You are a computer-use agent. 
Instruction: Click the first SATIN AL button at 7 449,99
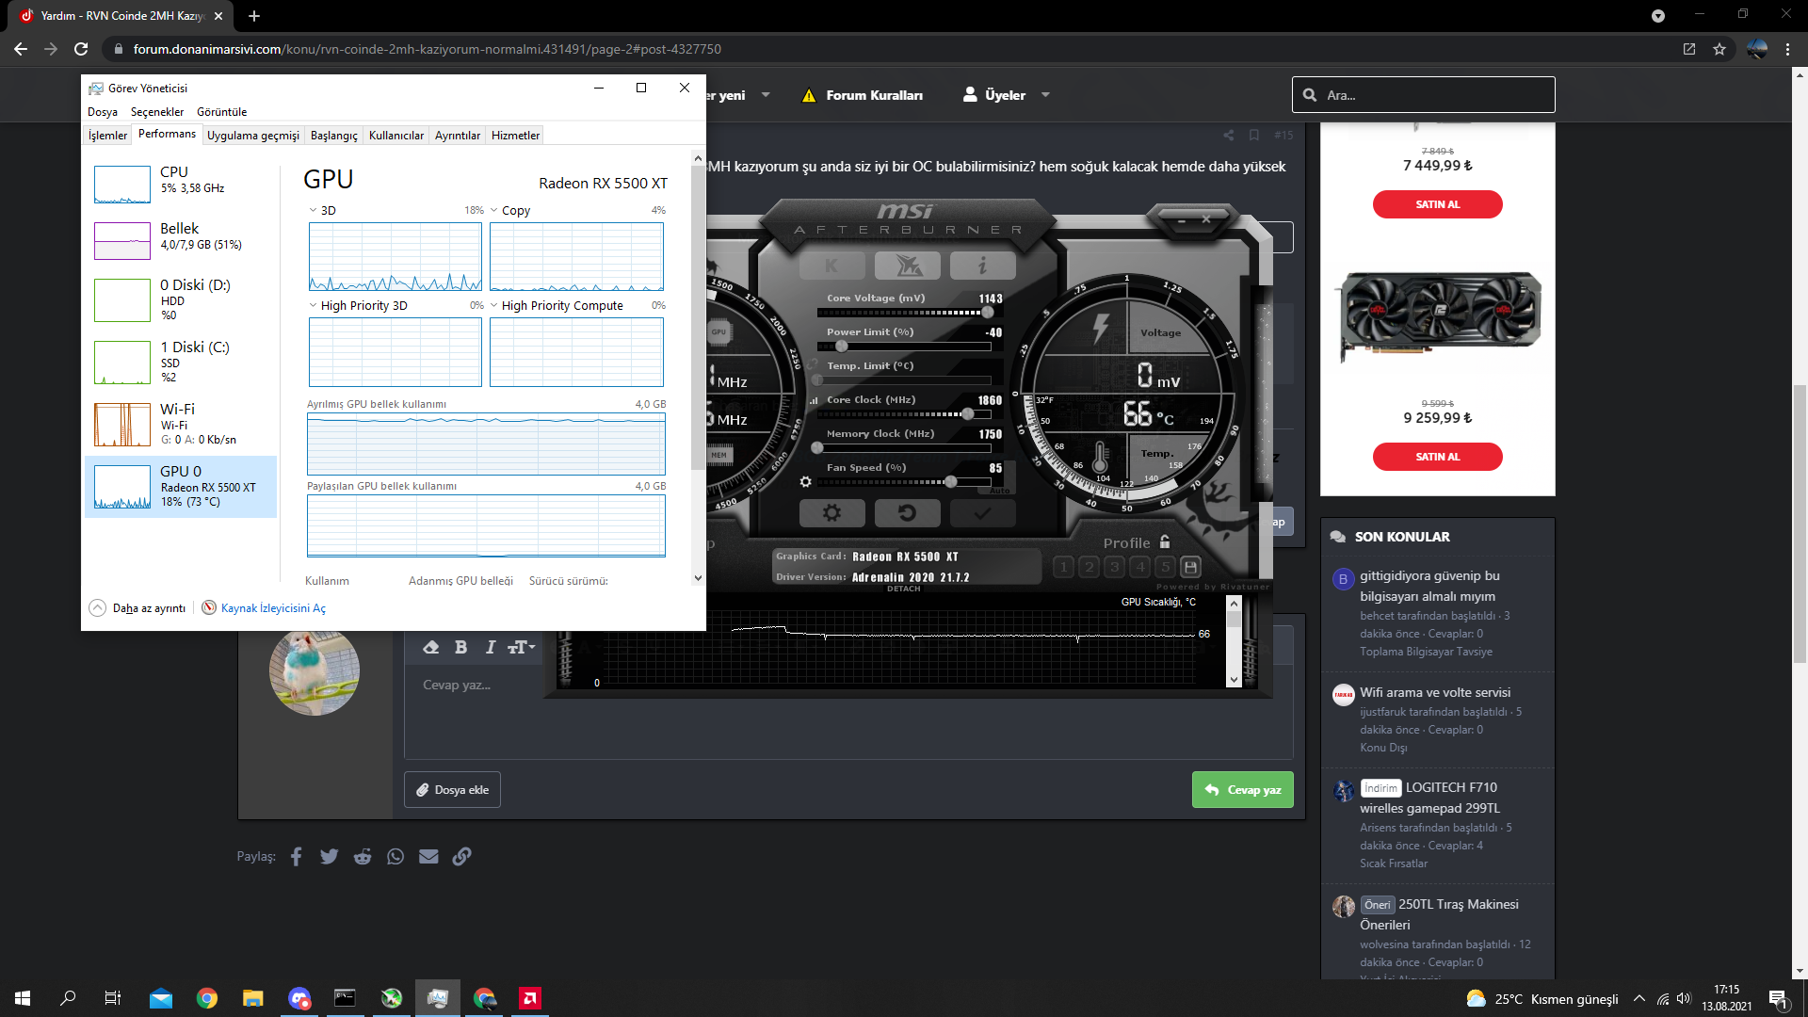tap(1437, 204)
